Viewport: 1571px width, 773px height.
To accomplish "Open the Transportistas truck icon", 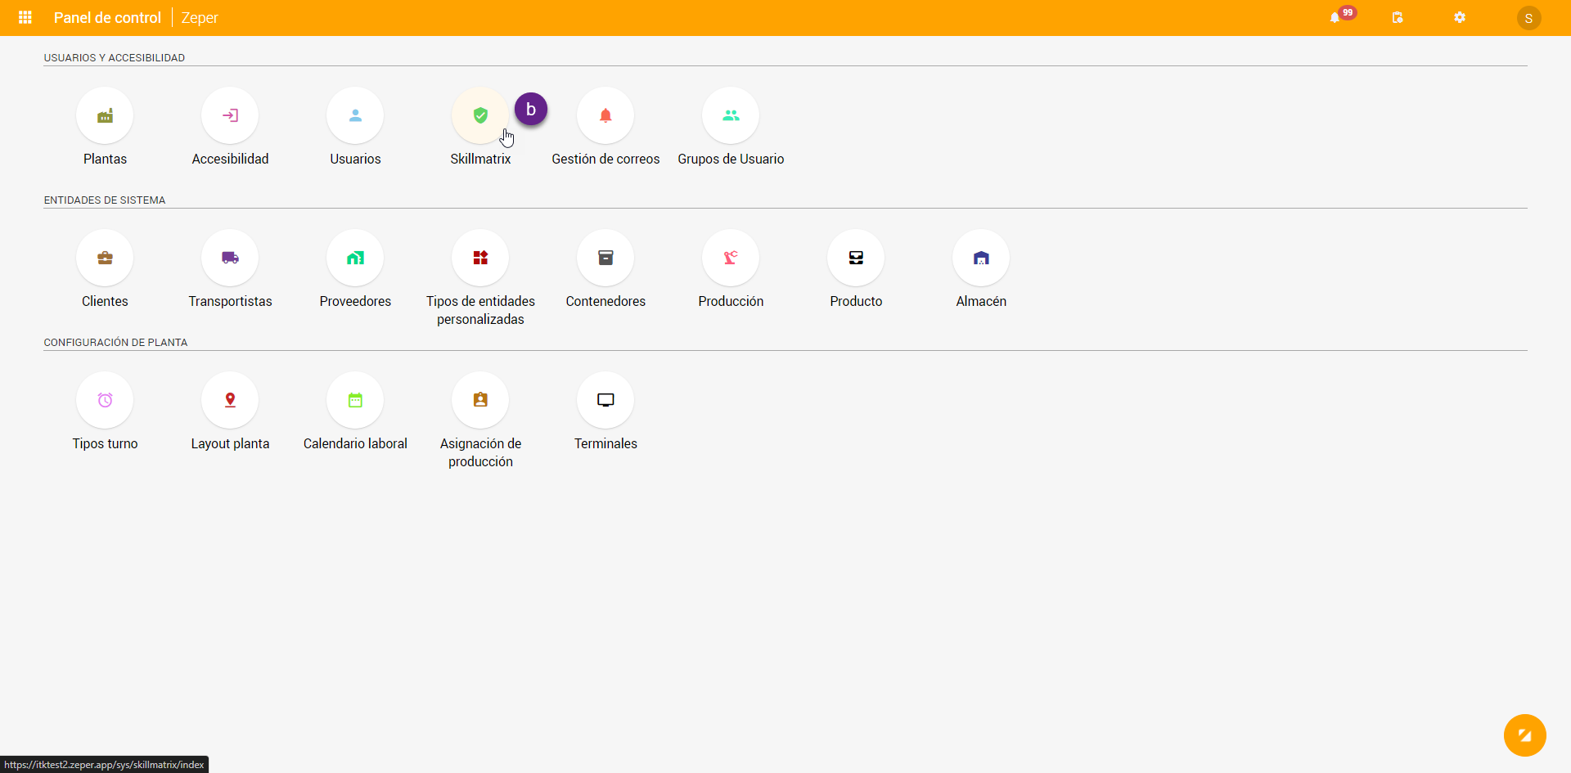I will (x=230, y=258).
